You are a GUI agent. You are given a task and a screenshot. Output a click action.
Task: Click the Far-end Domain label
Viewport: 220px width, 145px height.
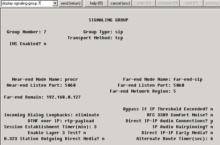[x=24, y=97]
